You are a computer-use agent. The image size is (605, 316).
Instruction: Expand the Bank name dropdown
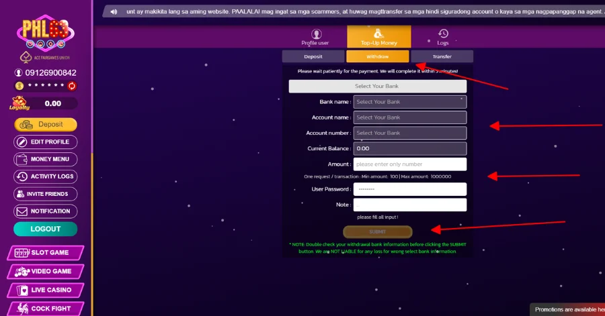click(409, 102)
